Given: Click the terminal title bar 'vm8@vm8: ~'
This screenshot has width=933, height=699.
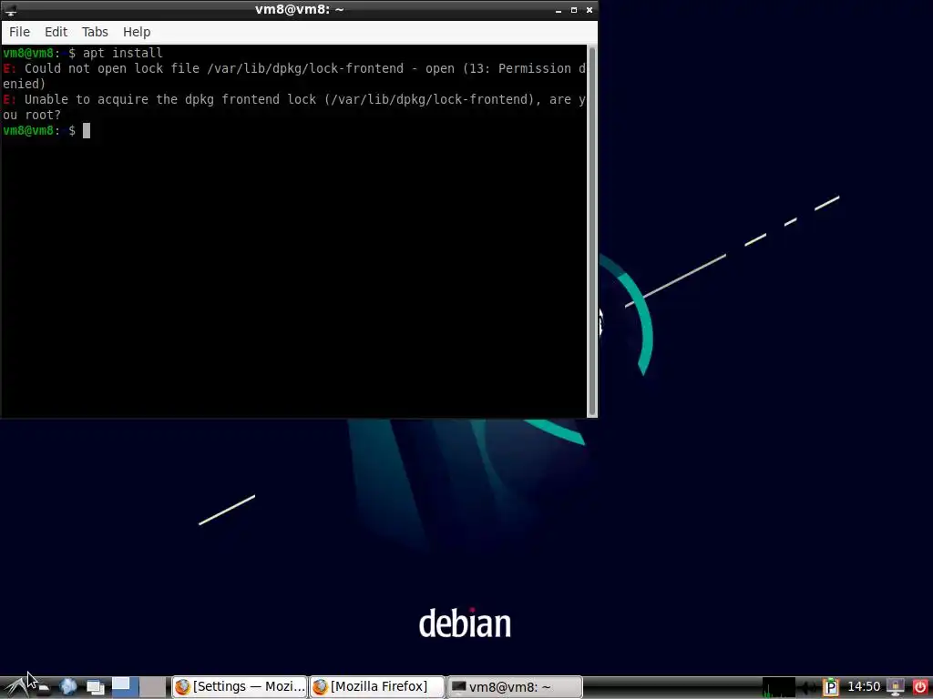Looking at the screenshot, I should 299,9.
